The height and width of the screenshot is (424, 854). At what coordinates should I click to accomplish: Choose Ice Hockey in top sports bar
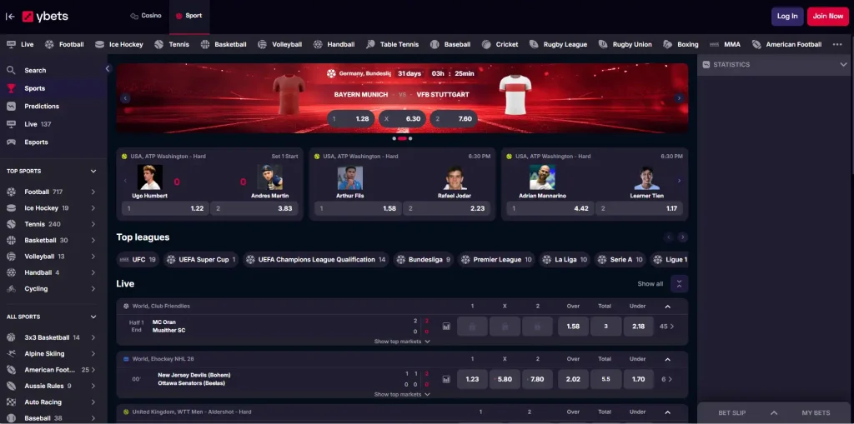tap(119, 45)
